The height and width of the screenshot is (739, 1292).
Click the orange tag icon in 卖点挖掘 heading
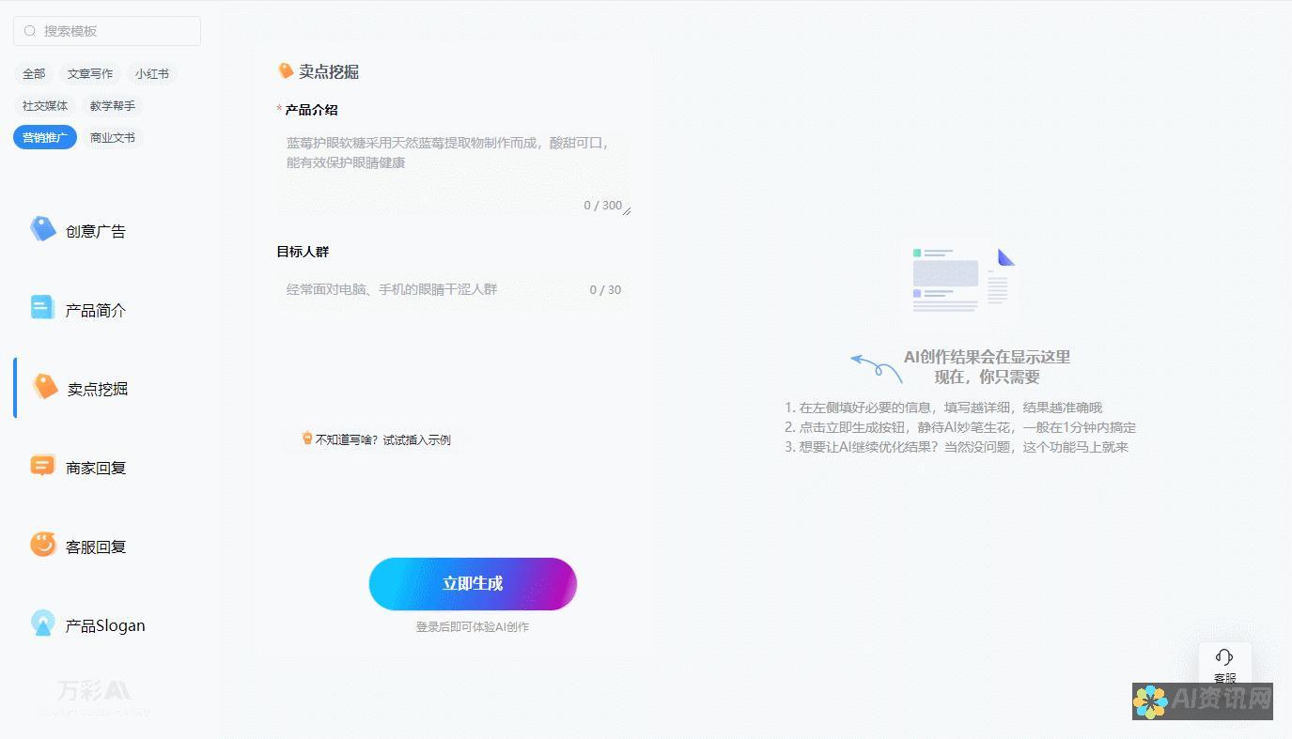point(287,70)
